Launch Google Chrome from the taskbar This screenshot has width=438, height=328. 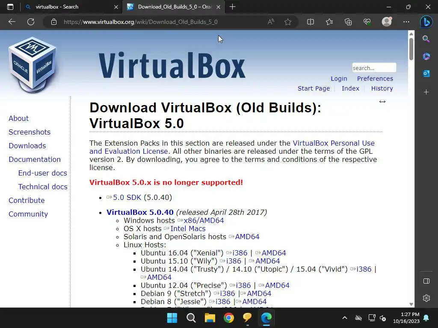(x=229, y=318)
